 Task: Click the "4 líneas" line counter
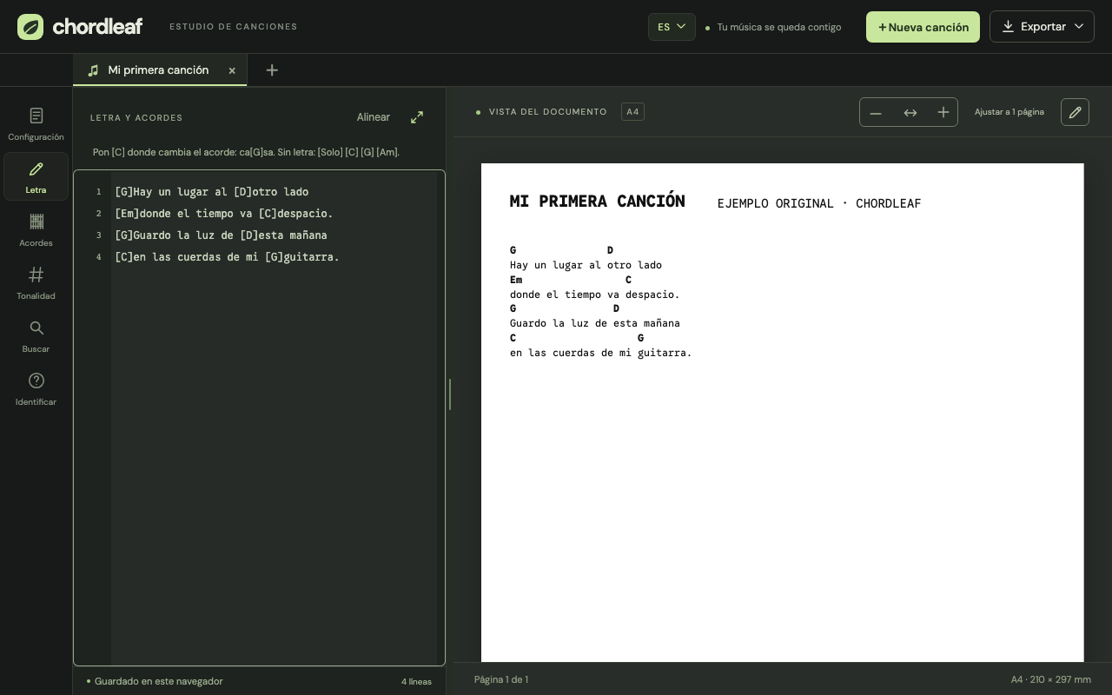(416, 681)
